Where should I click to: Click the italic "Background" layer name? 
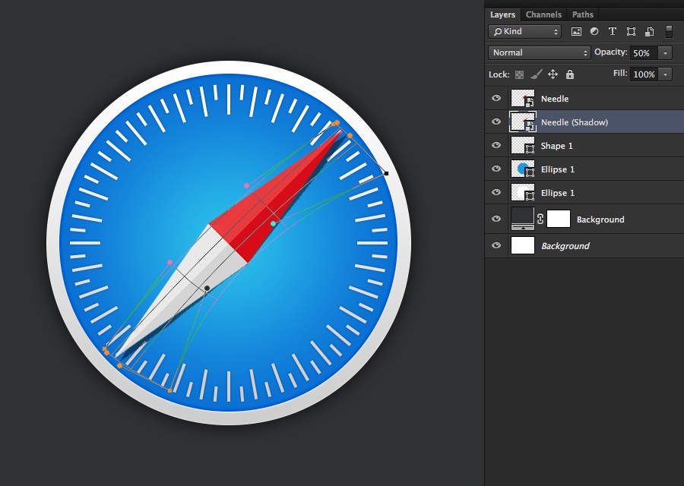click(x=565, y=246)
